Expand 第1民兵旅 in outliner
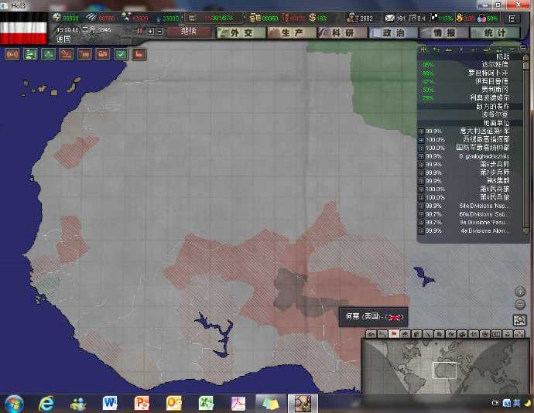Screen dimensions: 534x413 [x=421, y=189]
